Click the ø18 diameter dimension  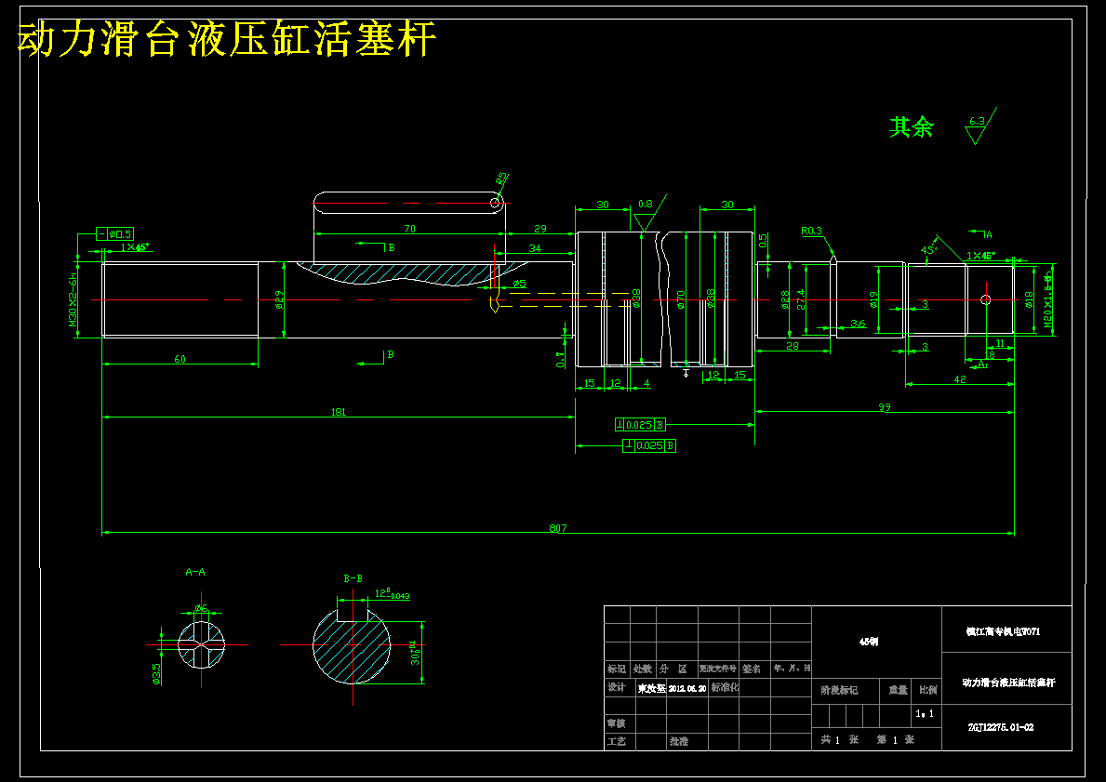tap(1029, 300)
